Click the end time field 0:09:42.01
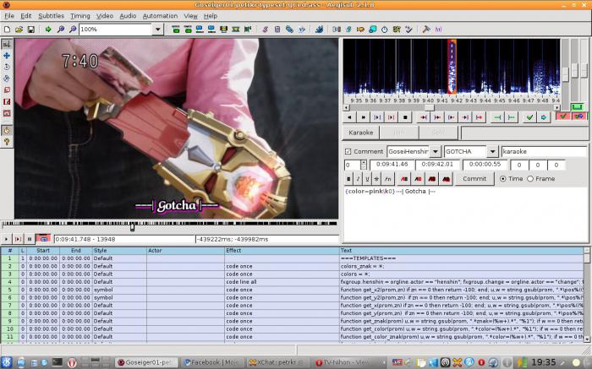592x369 pixels. (x=438, y=165)
